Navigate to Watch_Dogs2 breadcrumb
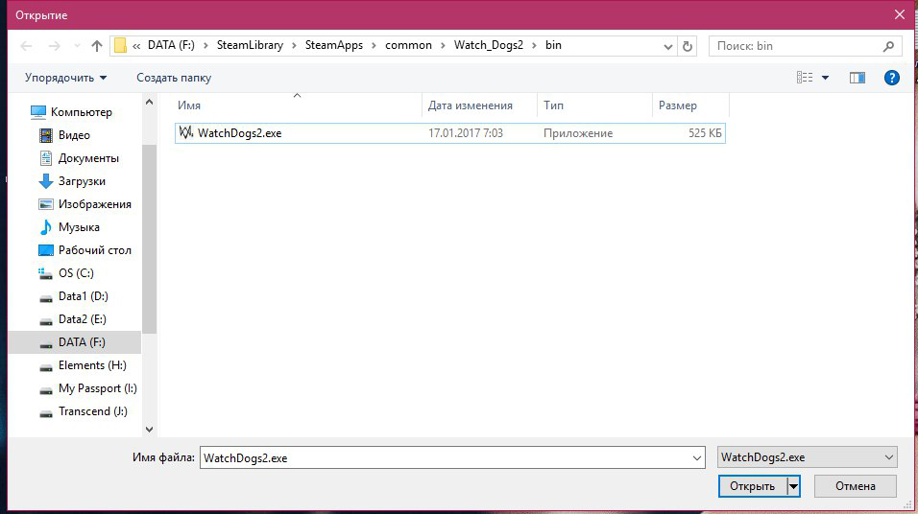 tap(488, 45)
